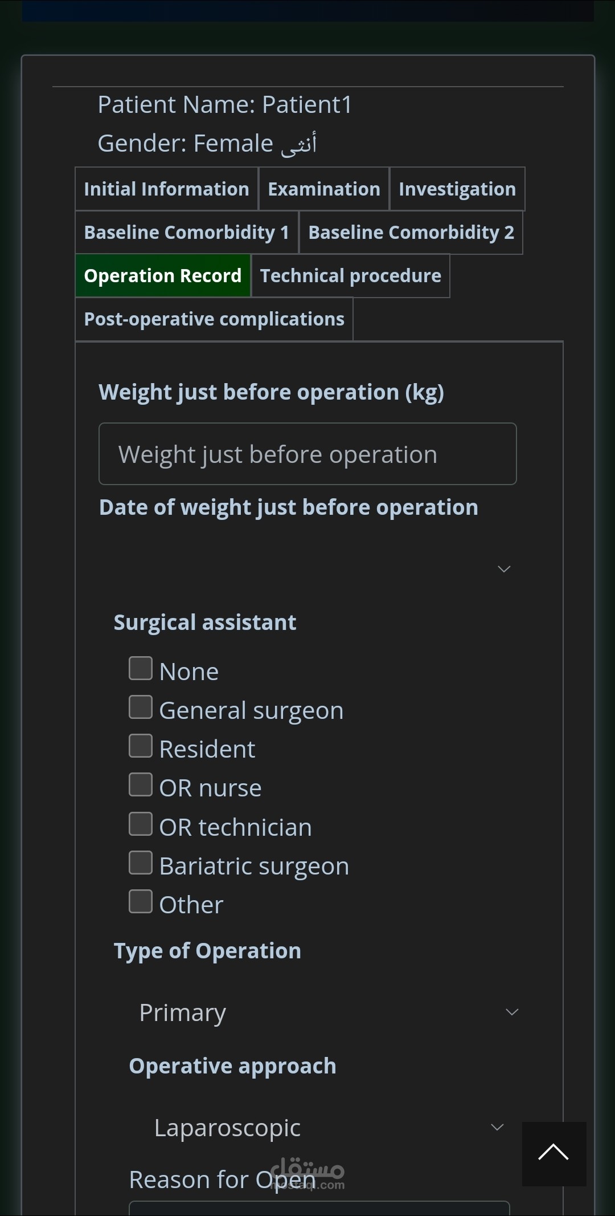Image resolution: width=615 pixels, height=1216 pixels.
Task: Open the Baseline Comorbidity 2 tab
Action: (411, 233)
